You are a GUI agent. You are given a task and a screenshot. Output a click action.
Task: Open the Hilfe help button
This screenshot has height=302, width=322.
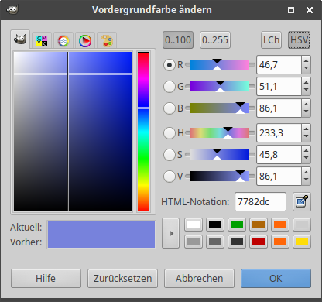tap(46, 279)
